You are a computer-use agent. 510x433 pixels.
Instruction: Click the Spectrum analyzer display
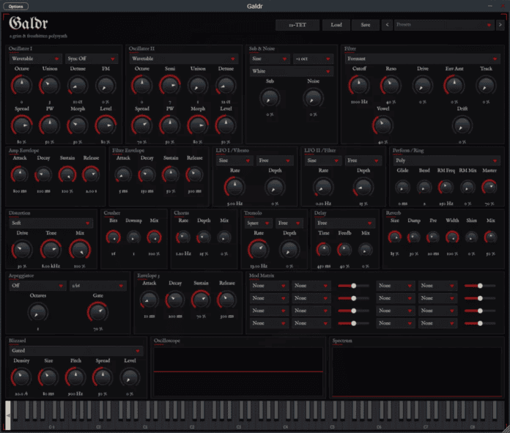click(417, 372)
